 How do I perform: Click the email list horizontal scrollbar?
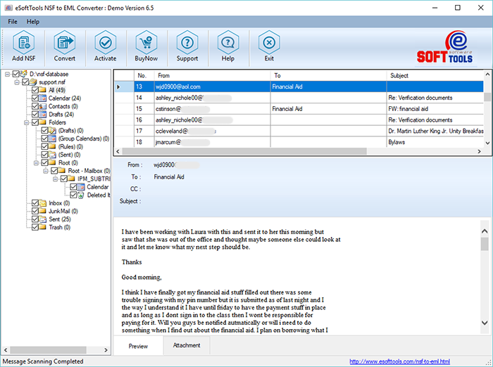pos(244,151)
